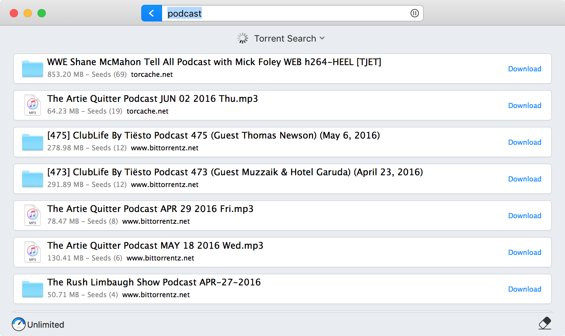
Task: Click torcache.net source on JUN 02 row
Action: click(x=147, y=111)
